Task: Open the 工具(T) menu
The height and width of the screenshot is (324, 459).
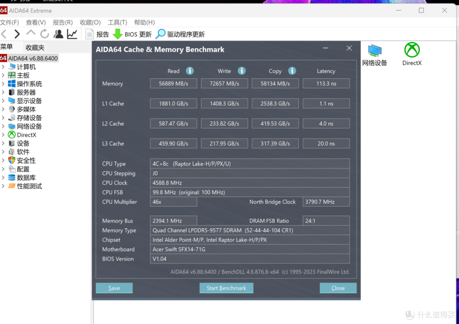Action: coord(117,23)
